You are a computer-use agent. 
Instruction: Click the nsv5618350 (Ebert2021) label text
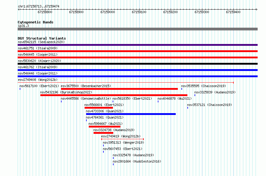pyautogui.click(x=132, y=98)
